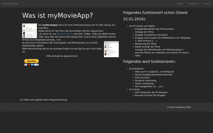Click footer text '© cycro-systems 2025'
Screen dimensions: 213x133
[x=179, y=107]
